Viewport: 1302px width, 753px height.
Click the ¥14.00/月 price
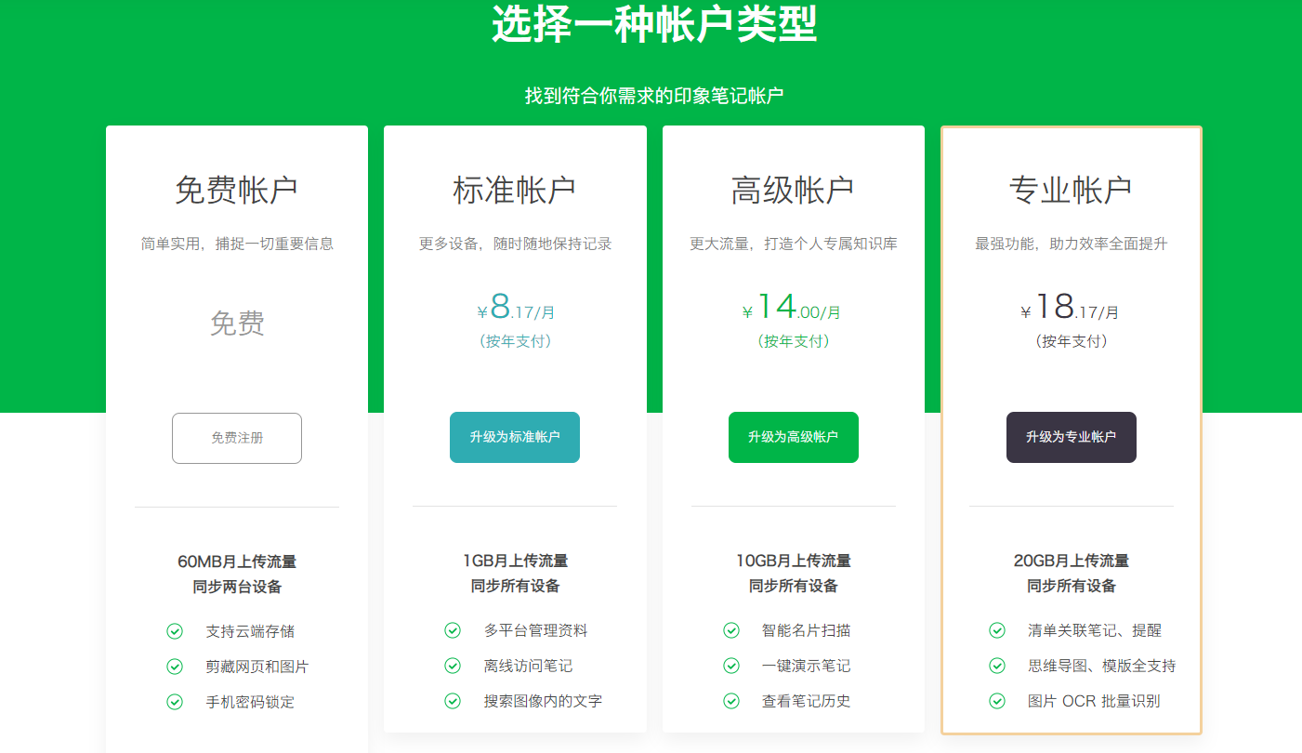click(x=793, y=308)
